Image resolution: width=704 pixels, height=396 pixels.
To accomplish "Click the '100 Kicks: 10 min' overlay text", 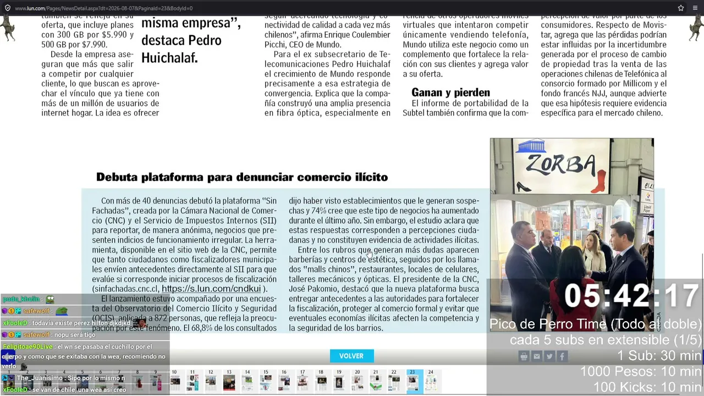I will point(648,388).
